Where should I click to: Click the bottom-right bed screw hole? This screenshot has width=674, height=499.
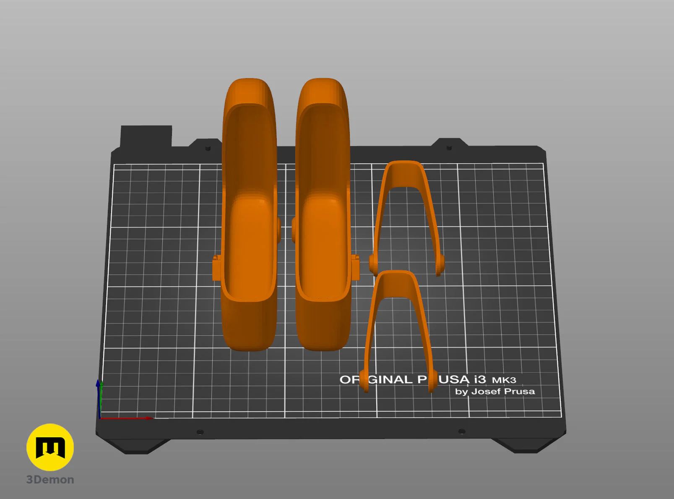(x=461, y=431)
